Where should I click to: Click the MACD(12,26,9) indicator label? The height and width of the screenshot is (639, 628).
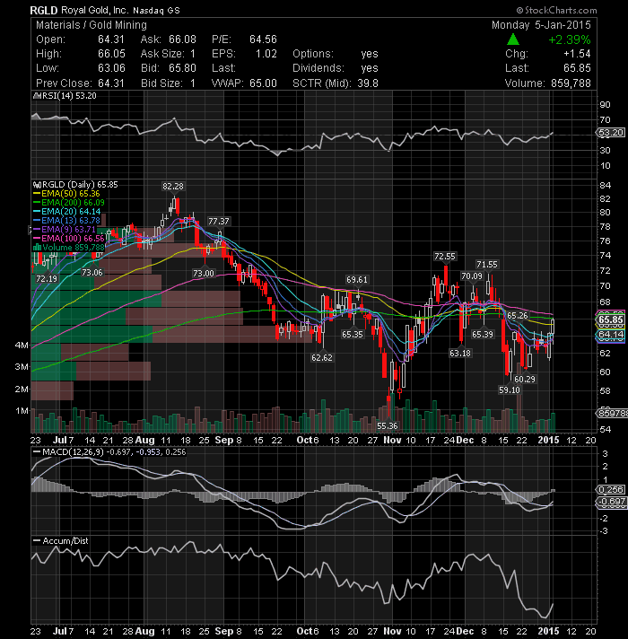point(74,452)
